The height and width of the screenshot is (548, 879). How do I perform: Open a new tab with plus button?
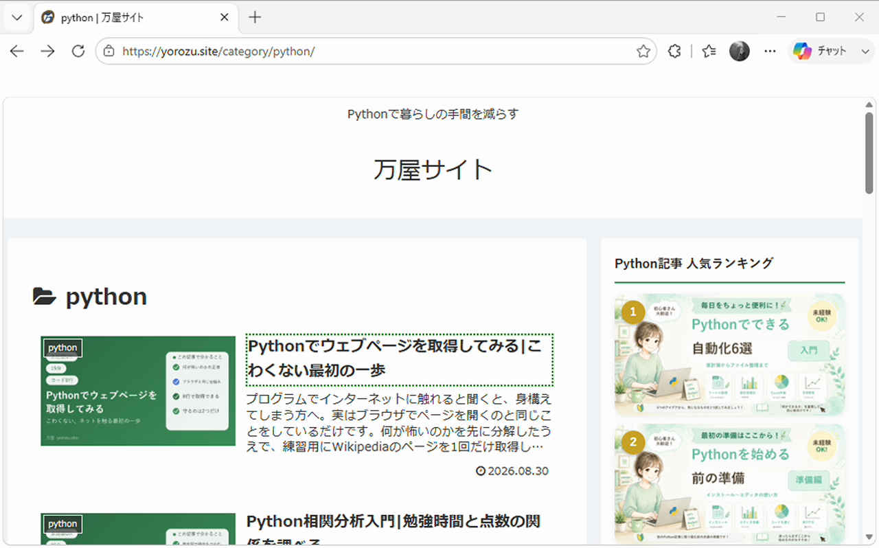[255, 18]
